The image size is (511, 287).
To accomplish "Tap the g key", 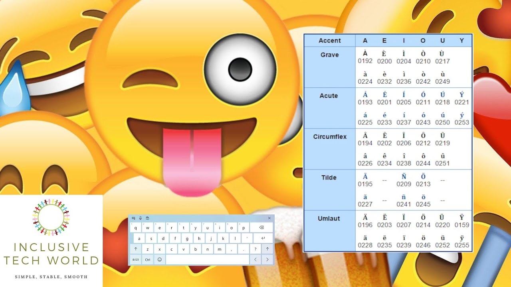I will click(187, 238).
